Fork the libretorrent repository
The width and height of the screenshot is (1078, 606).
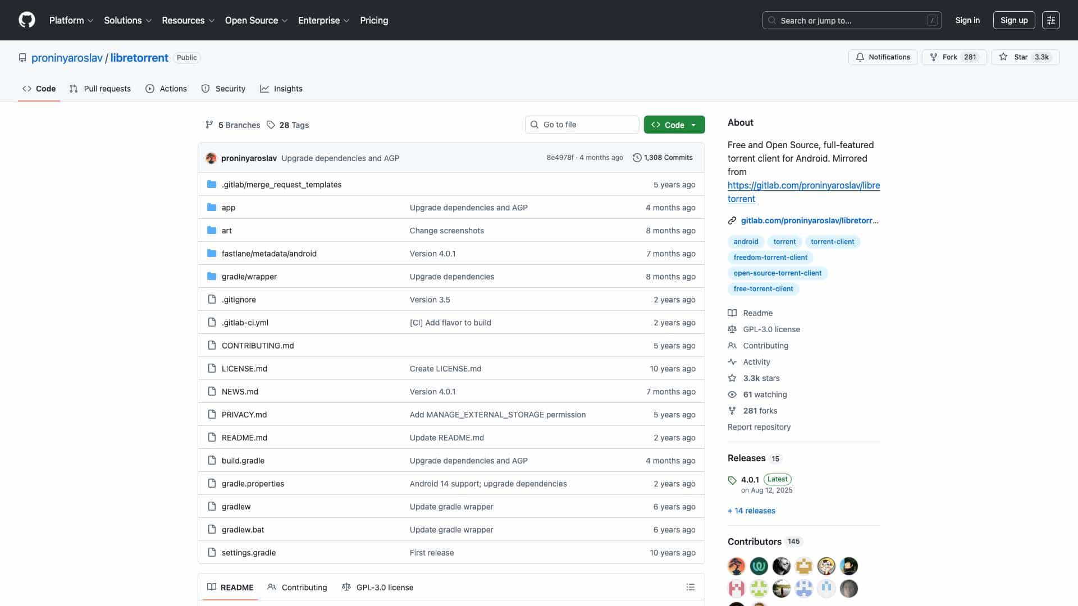coord(954,57)
